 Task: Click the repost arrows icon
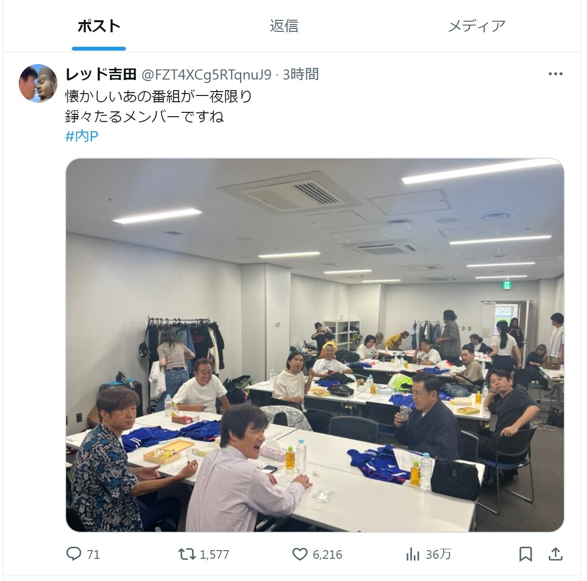click(x=187, y=554)
